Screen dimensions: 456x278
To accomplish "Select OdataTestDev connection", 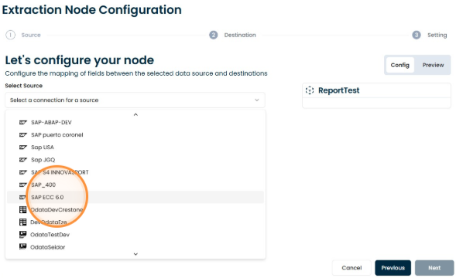I will click(x=135, y=235).
